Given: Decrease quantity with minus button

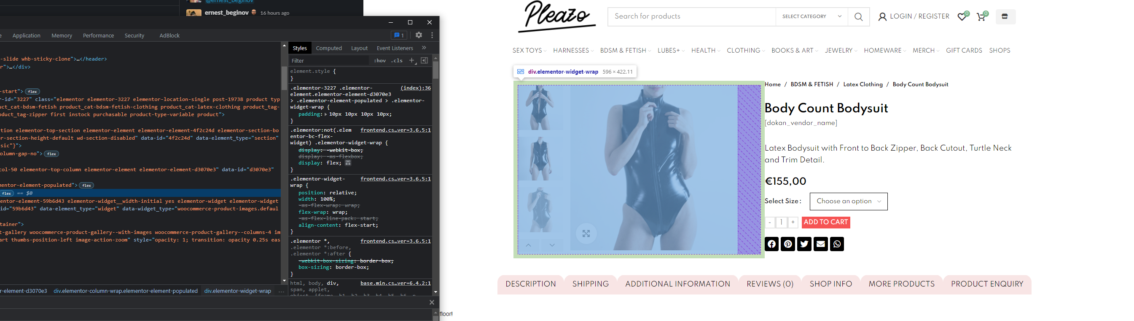Looking at the screenshot, I should [x=770, y=223].
